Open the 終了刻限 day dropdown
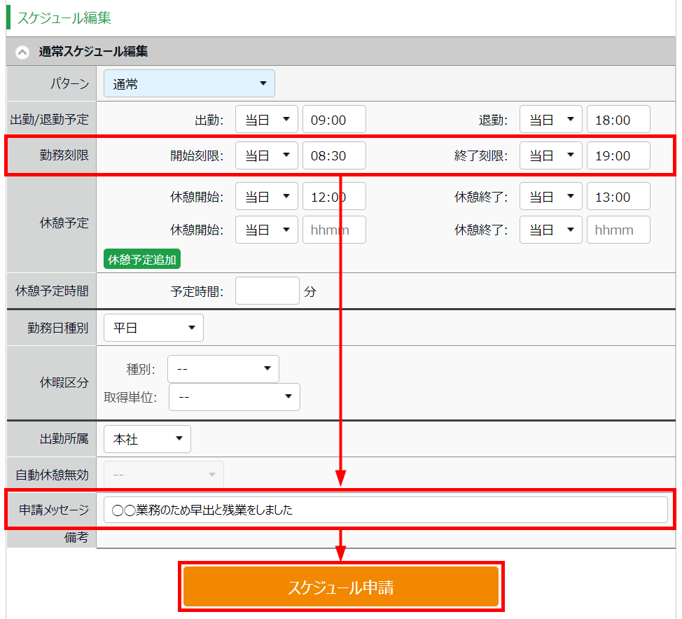 (x=550, y=155)
